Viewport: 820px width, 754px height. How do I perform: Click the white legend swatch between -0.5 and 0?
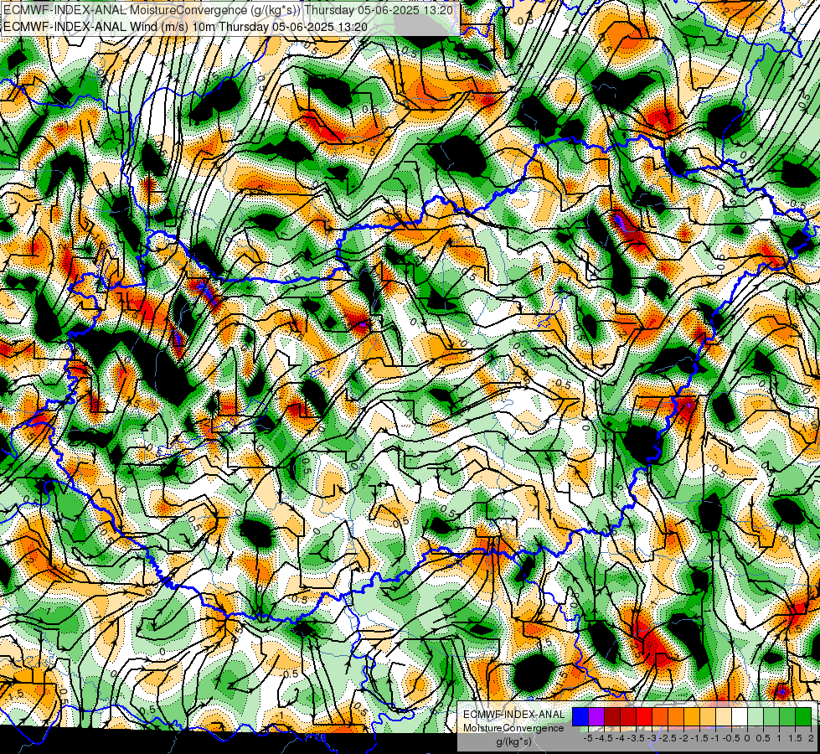740,716
